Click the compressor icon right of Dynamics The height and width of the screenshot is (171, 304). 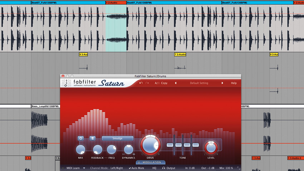tap(134, 154)
